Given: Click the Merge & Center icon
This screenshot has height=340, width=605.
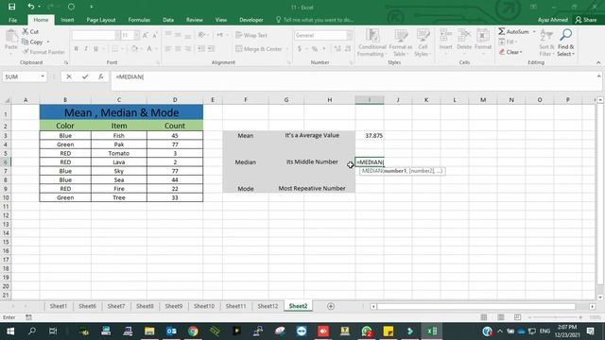Looking at the screenshot, I should pos(239,48).
